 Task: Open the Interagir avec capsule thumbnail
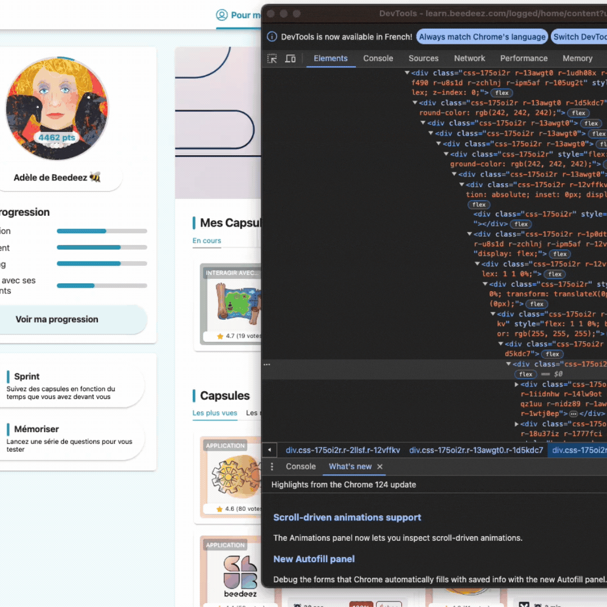click(x=230, y=303)
